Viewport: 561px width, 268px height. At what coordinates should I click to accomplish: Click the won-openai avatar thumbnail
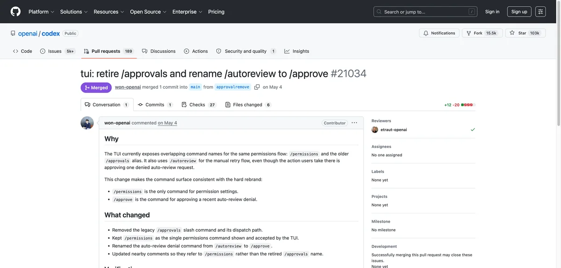[87, 123]
